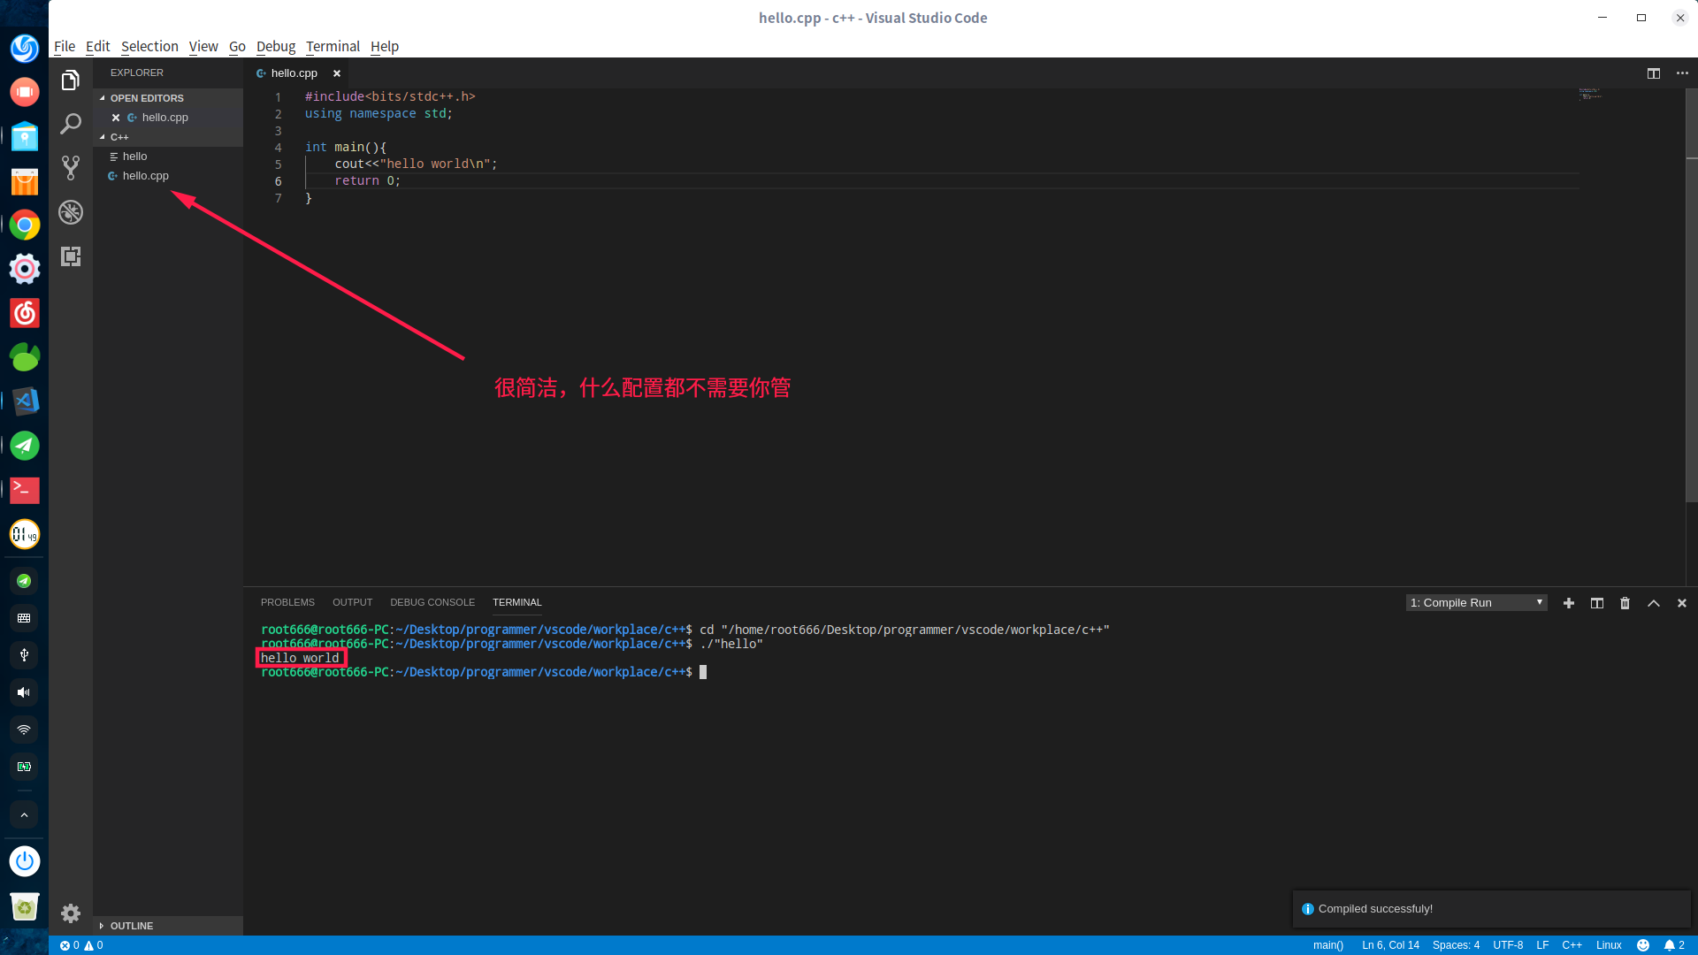Screen dimensions: 1698x955
Task: Click the power button in the dock
Action: [x=25, y=861]
